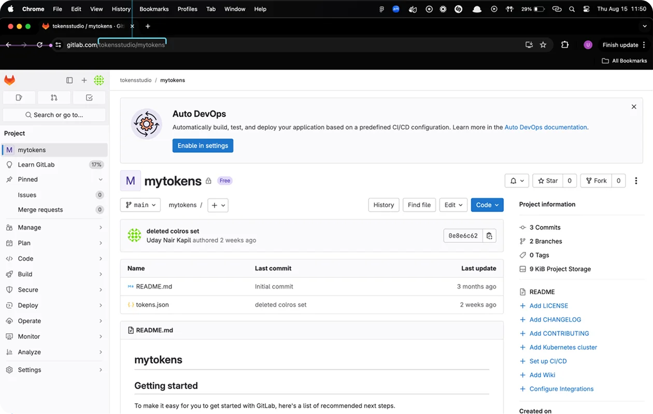Click Set up CI/CD link
The image size is (653, 414).
(x=548, y=361)
